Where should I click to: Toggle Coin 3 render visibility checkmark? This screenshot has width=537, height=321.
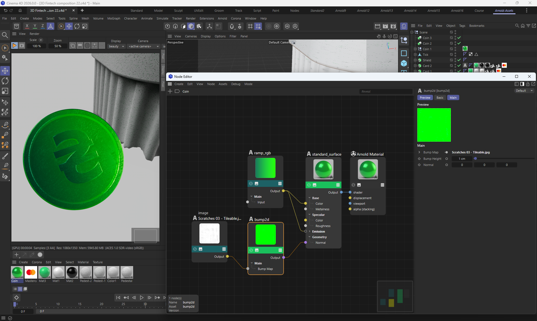[x=459, y=38]
